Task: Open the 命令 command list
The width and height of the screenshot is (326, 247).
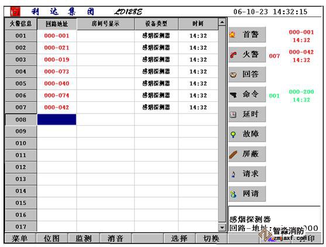Action: (247, 94)
